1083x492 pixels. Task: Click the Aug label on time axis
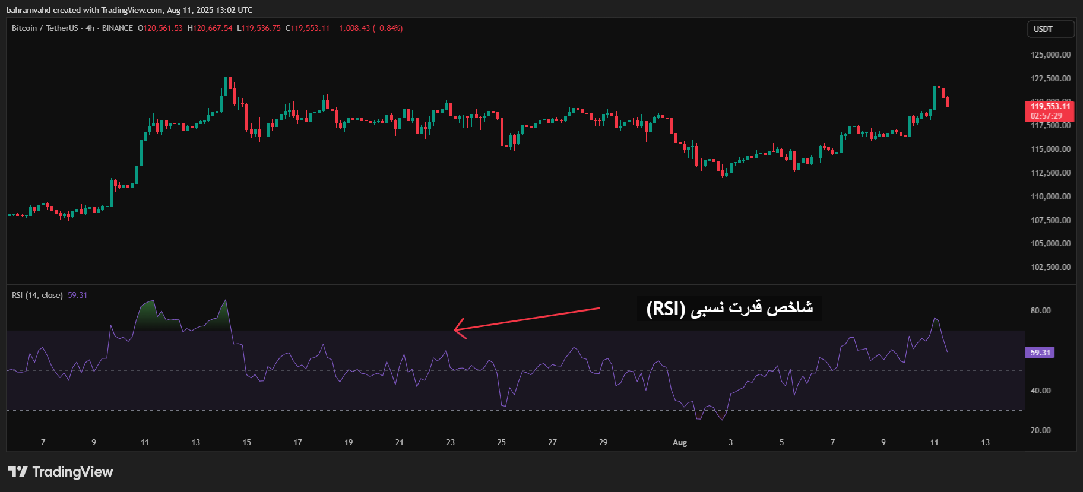(x=679, y=442)
